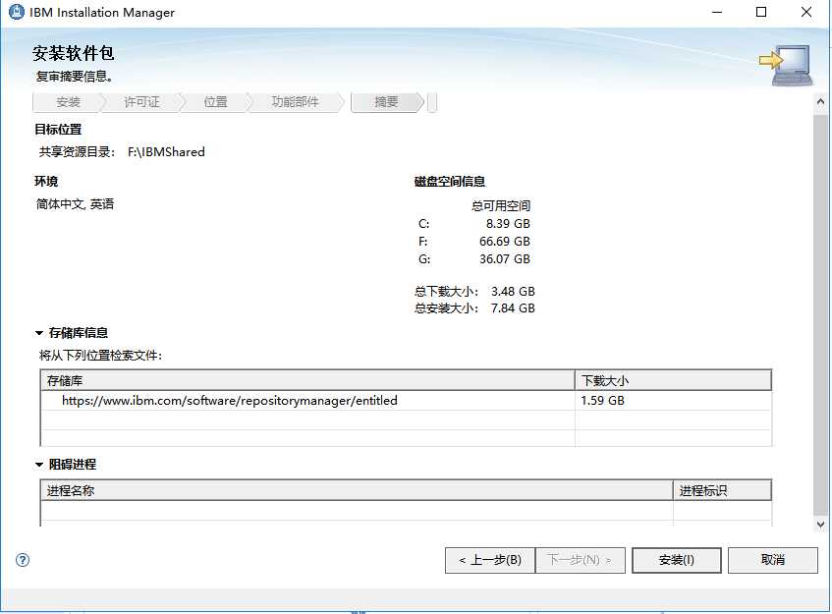
Task: Click the 66.69 GB value for F:
Action: tap(505, 242)
